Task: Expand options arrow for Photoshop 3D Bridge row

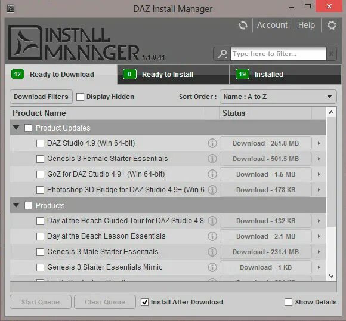Action: pyautogui.click(x=319, y=190)
